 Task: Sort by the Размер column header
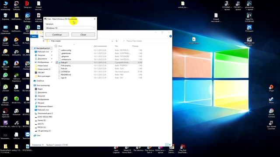pos(135,46)
